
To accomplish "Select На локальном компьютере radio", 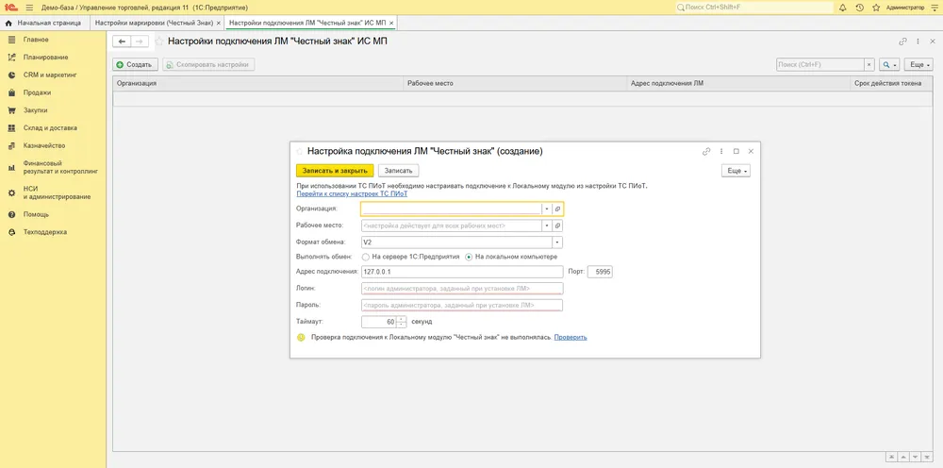I will (x=469, y=257).
